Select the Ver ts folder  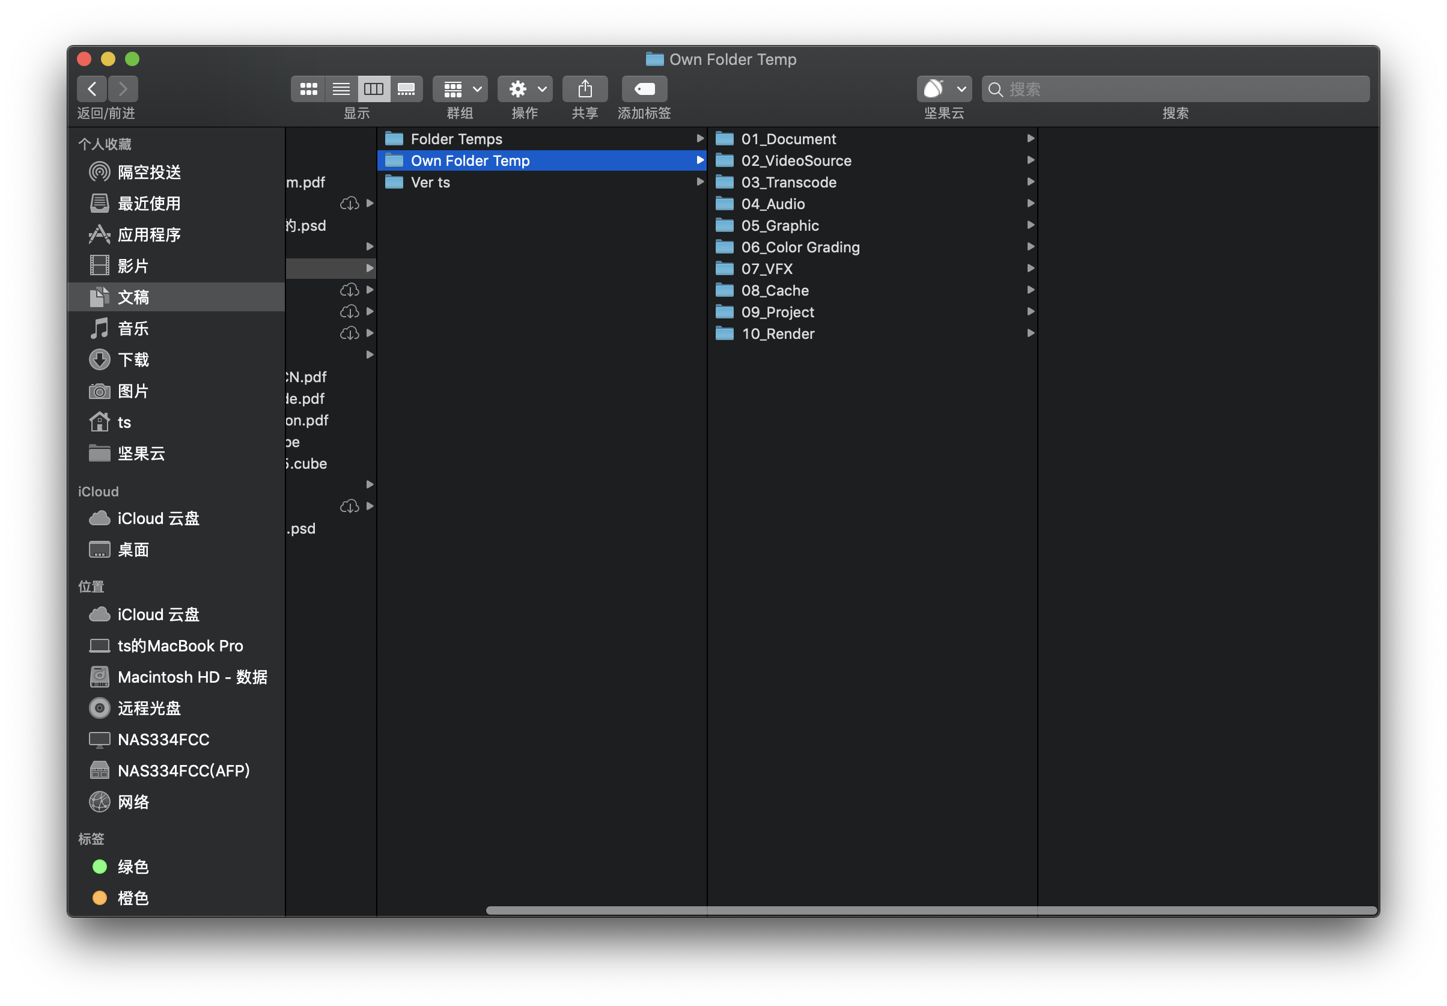[x=430, y=182]
